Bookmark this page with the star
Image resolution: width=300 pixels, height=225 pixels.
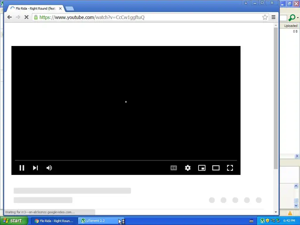tap(265, 17)
